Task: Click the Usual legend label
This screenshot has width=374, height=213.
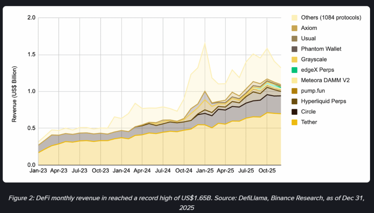Action: tap(309, 38)
